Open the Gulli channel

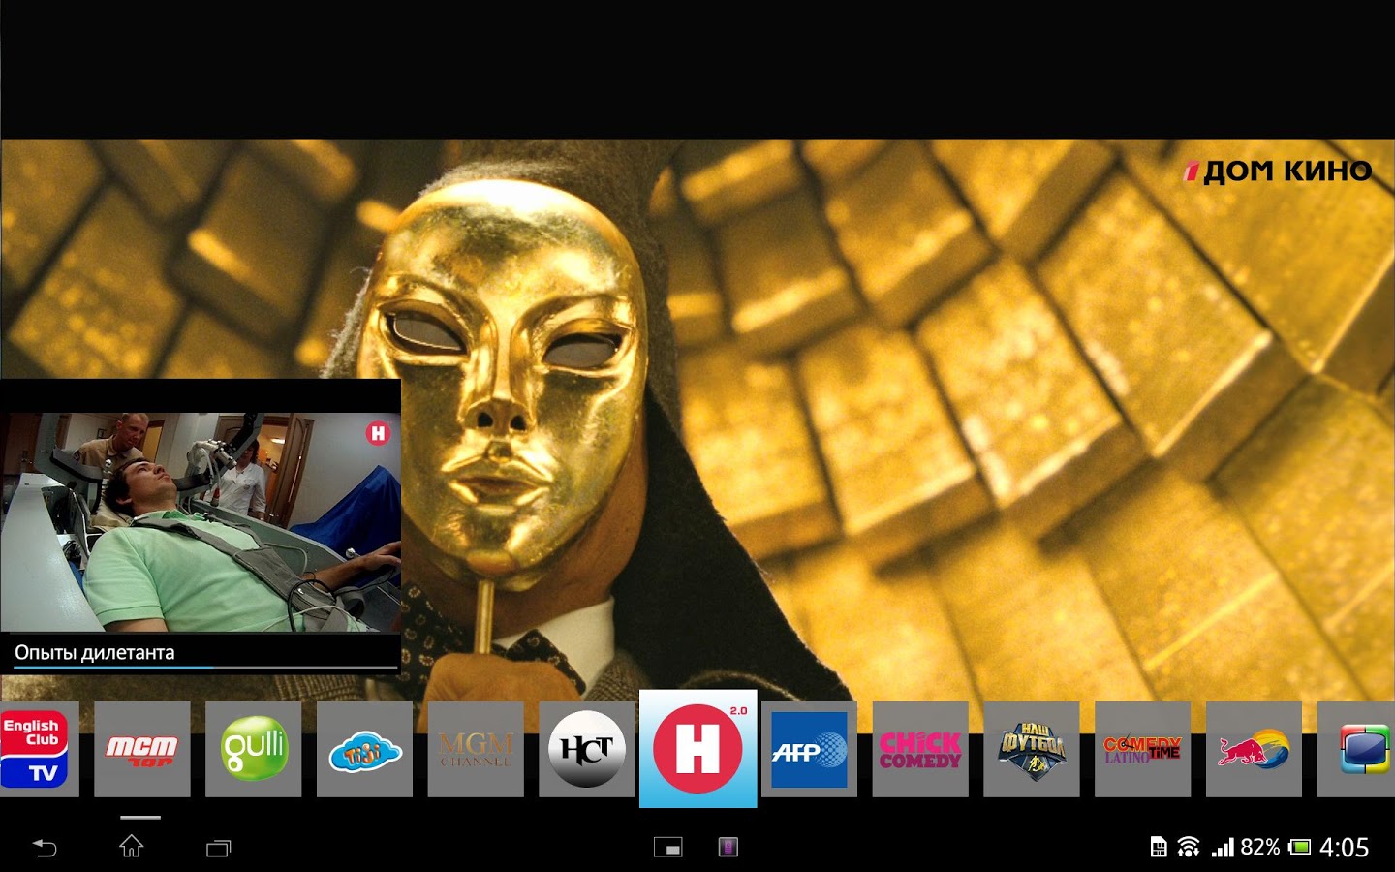[x=253, y=749]
